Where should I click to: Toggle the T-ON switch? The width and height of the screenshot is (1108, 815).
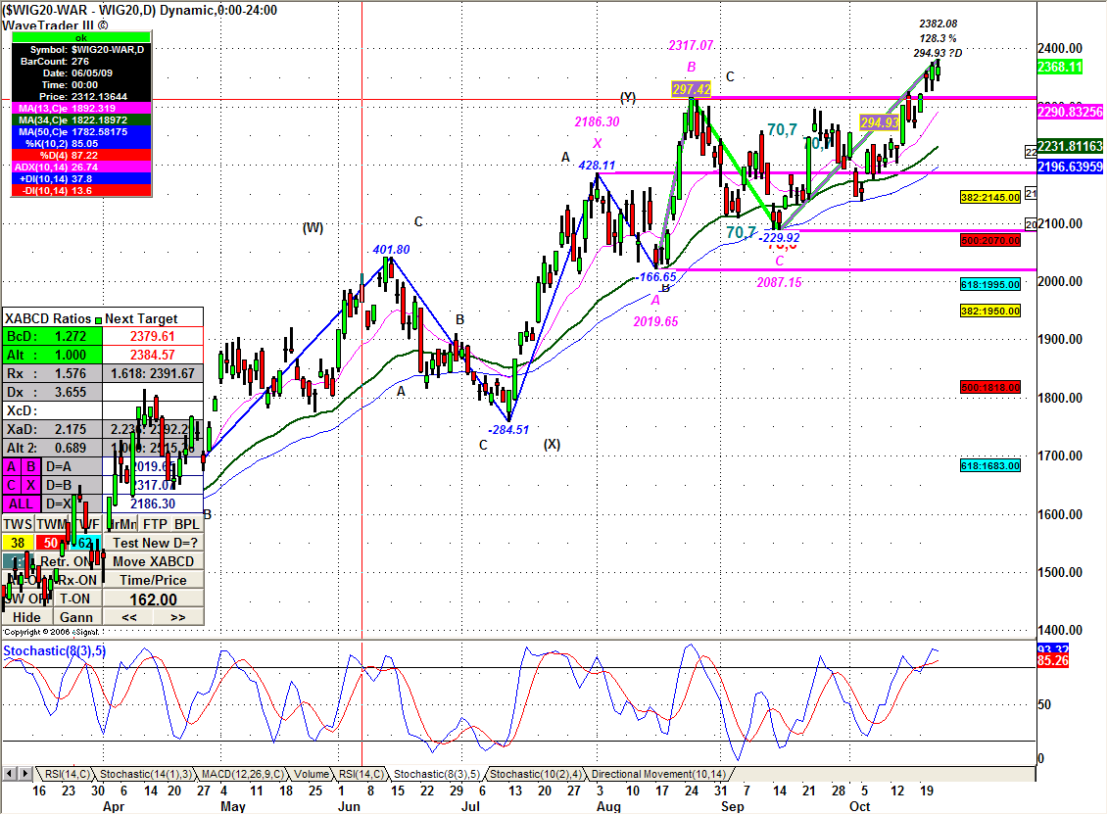[x=75, y=599]
